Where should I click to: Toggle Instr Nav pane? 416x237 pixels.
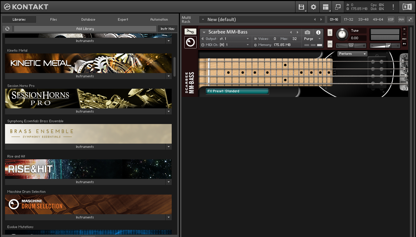pos(167,29)
